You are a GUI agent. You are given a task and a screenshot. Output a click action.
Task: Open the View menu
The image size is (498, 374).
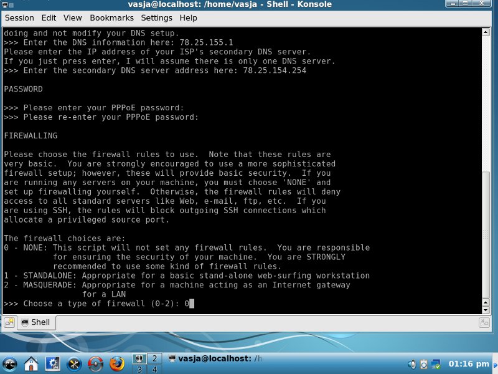coord(72,18)
